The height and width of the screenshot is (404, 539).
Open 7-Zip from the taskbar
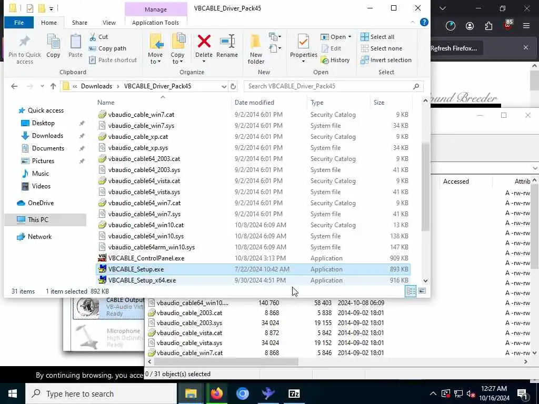point(294,393)
